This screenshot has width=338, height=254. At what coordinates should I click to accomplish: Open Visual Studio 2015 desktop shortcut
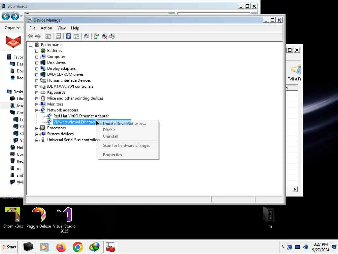coord(64,220)
